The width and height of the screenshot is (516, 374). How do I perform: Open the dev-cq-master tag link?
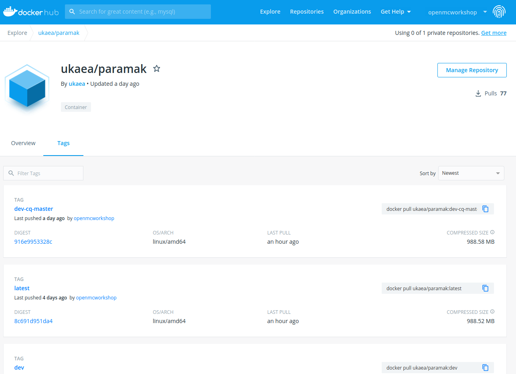pyautogui.click(x=34, y=209)
